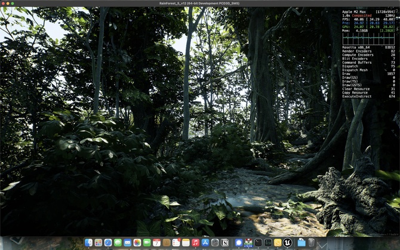Open Reminders with the red badge
This screenshot has height=250, width=400.
tap(176, 243)
